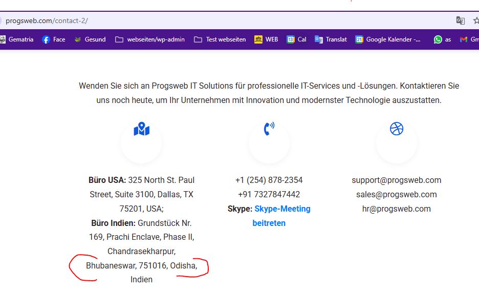
Task: Click the support@progsweb.com email address
Action: click(x=396, y=180)
